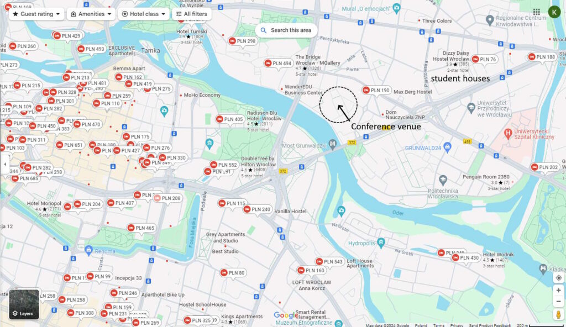The width and height of the screenshot is (566, 327).
Task: Click the my location target icon
Action: 558,277
